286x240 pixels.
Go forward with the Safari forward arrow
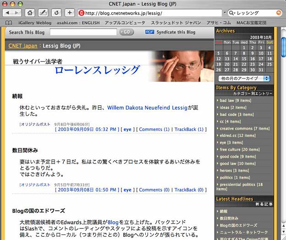[17, 13]
